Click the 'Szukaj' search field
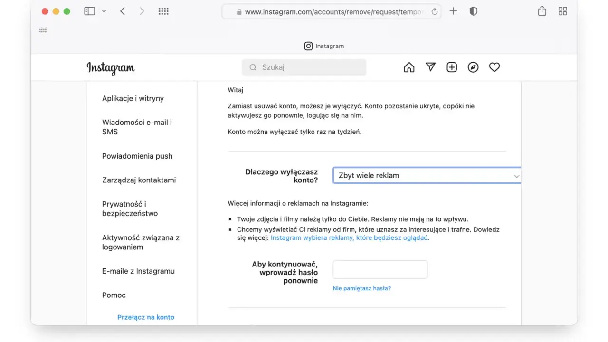The width and height of the screenshot is (608, 342). pos(304,67)
